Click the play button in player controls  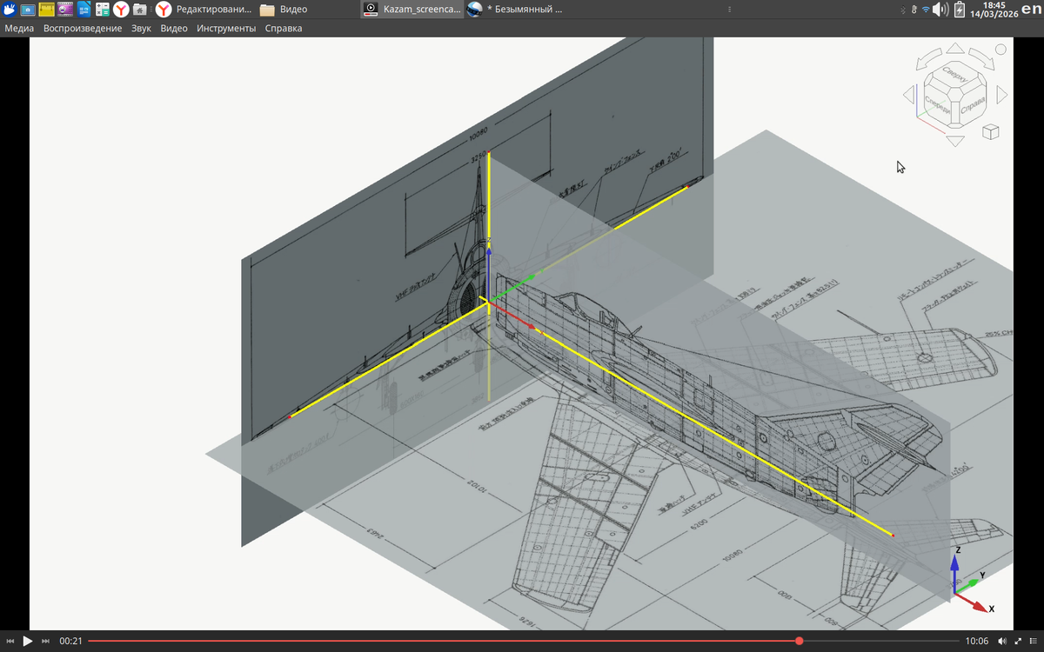[28, 641]
